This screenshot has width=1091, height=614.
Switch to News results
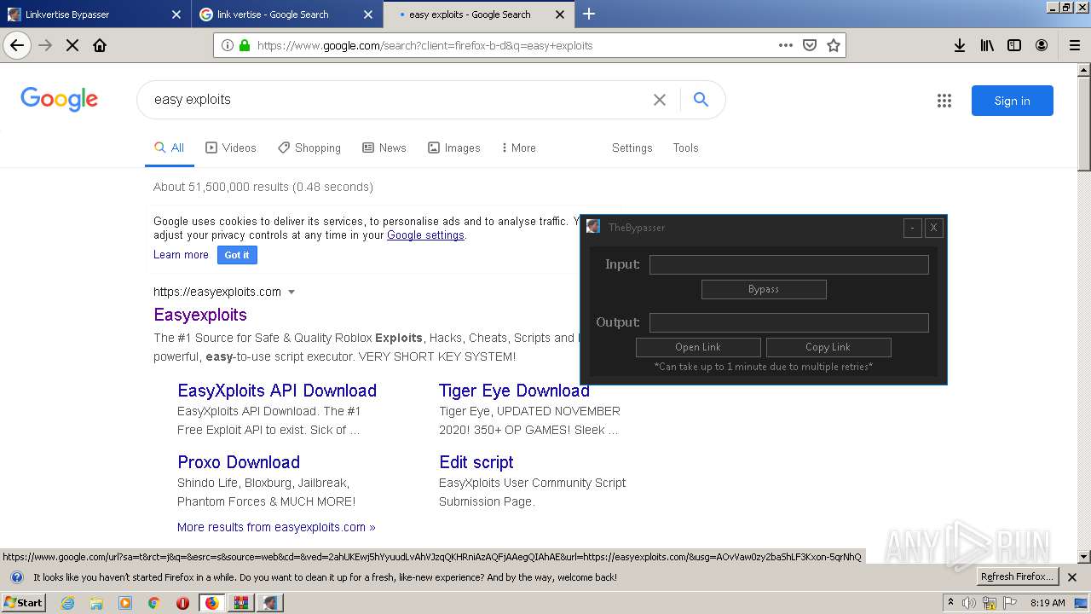point(384,148)
